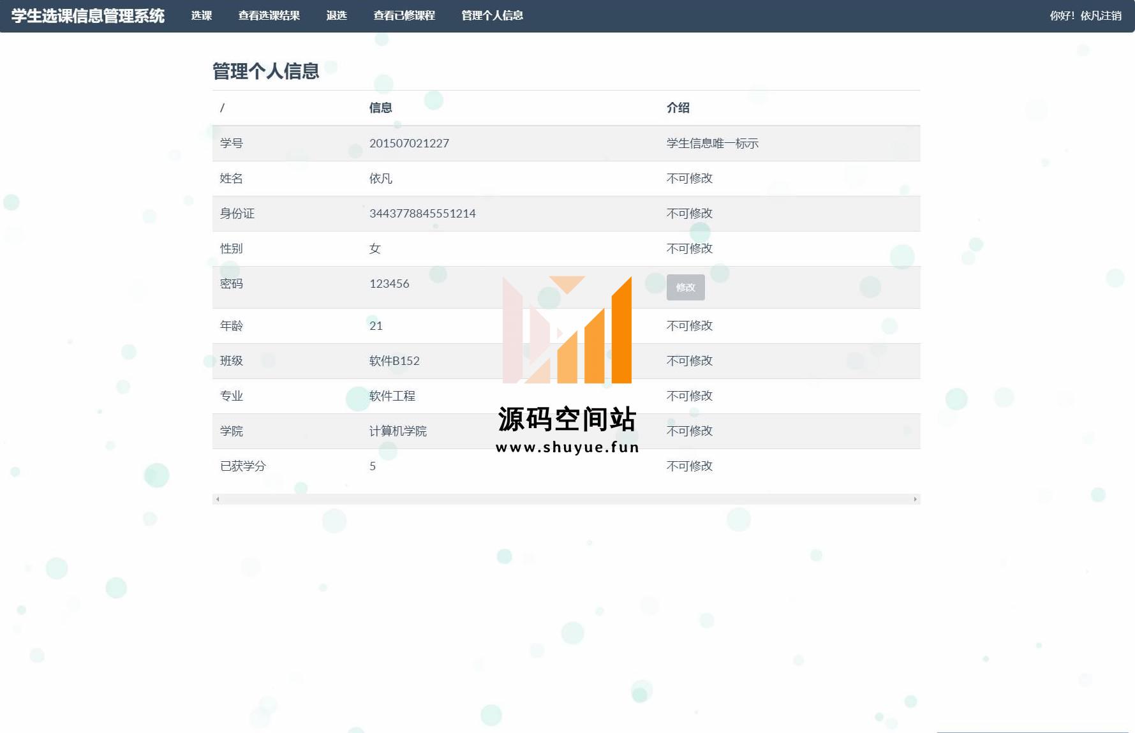Viewport: 1135px width, 733px height.
Task: Click the 修改 password button
Action: tap(686, 287)
